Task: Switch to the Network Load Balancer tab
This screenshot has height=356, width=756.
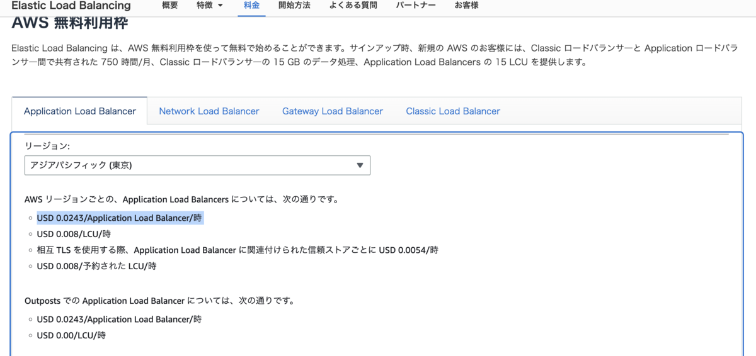Action: pos(209,111)
